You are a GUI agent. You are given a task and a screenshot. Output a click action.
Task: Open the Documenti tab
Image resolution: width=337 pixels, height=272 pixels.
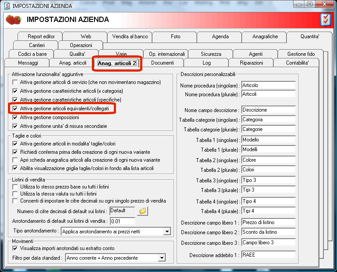(162, 63)
